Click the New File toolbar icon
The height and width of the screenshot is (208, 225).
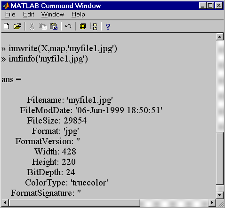click(x=6, y=26)
